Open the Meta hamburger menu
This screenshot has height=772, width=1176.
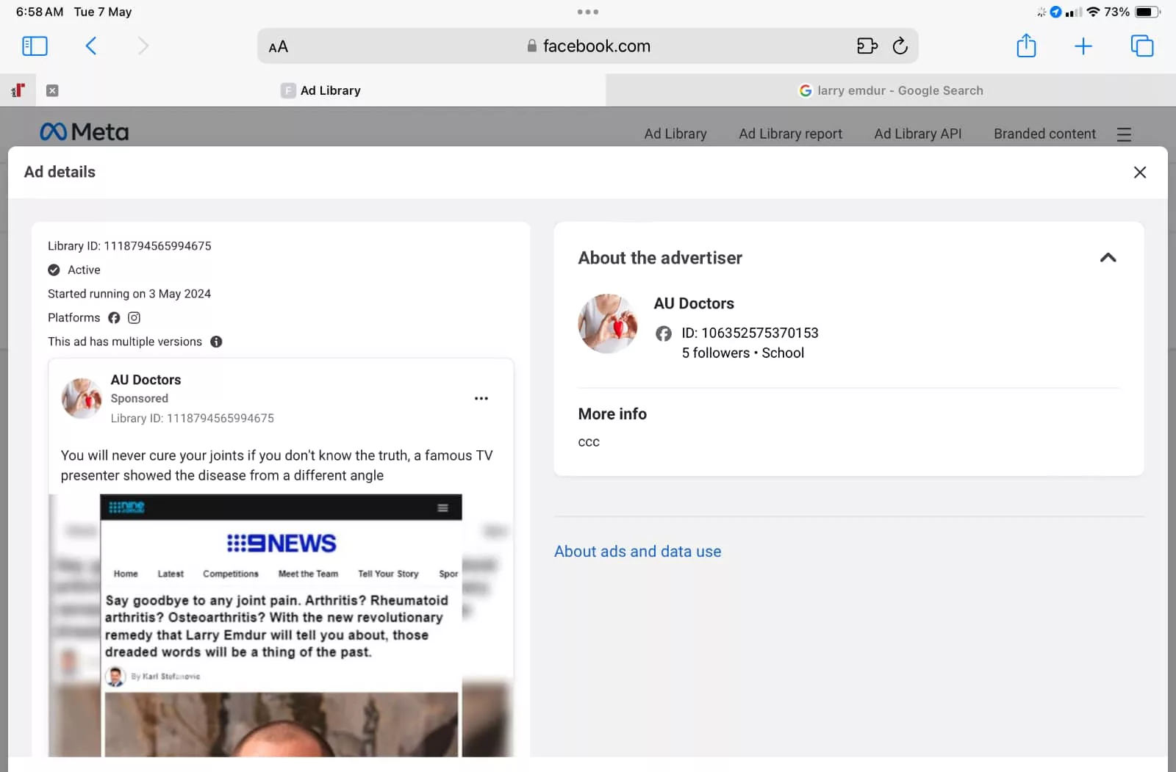[1123, 134]
